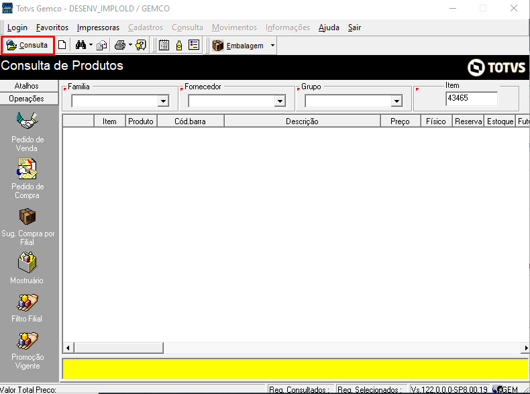530x394 pixels.
Task: Click the Item field containing 43465
Action: (472, 99)
